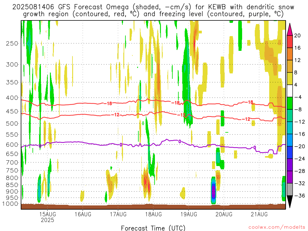This screenshot has width=308, height=231.
Task: Select the 15AUG date label on the time axis
Action: click(47, 214)
